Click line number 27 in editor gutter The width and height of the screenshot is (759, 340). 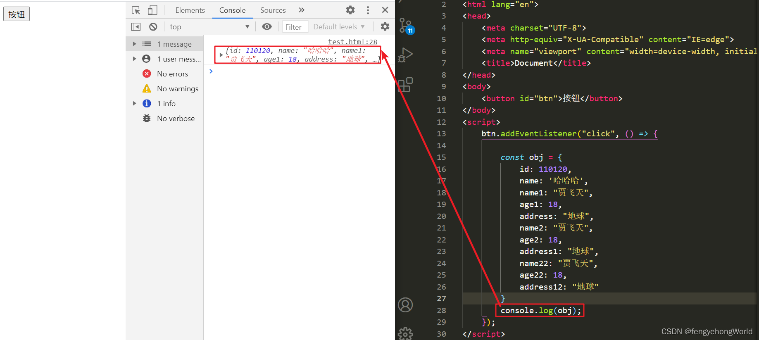coord(441,298)
